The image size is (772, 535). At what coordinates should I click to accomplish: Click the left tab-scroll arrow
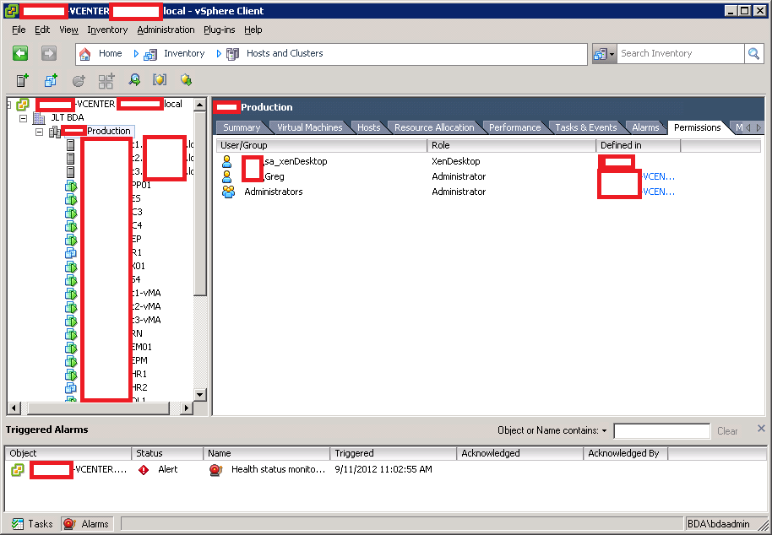click(x=748, y=127)
